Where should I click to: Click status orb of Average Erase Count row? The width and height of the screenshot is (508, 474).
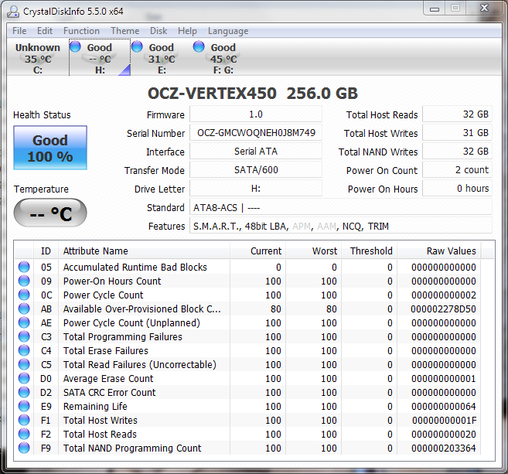(x=24, y=378)
